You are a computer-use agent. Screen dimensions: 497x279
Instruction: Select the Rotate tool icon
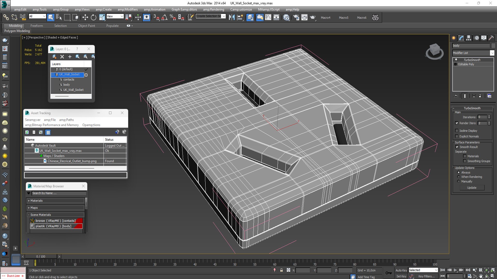coord(93,17)
